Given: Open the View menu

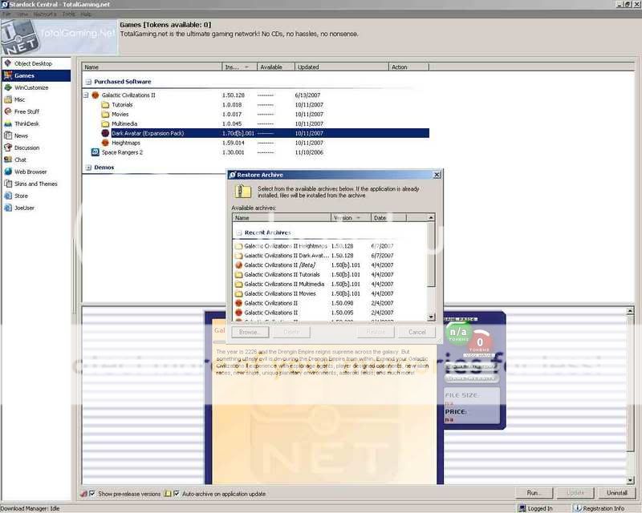Looking at the screenshot, I should coord(22,14).
